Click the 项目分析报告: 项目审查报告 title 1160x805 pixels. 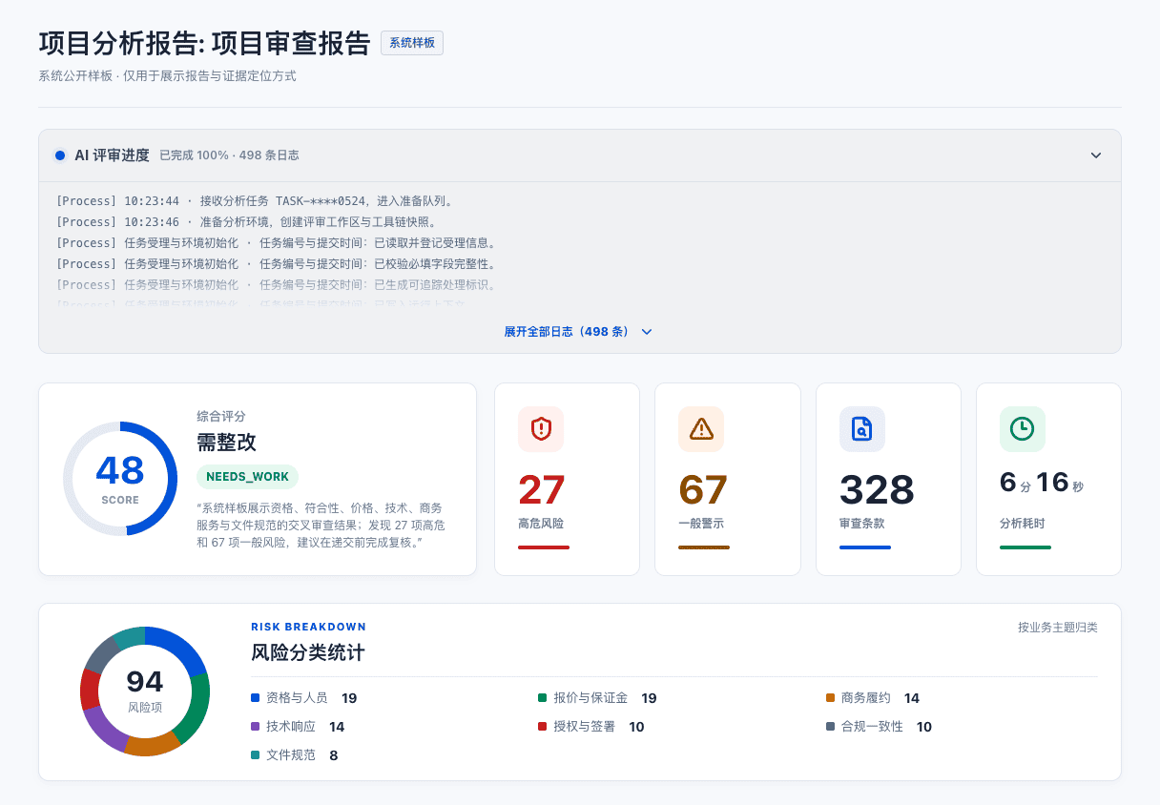click(x=204, y=44)
